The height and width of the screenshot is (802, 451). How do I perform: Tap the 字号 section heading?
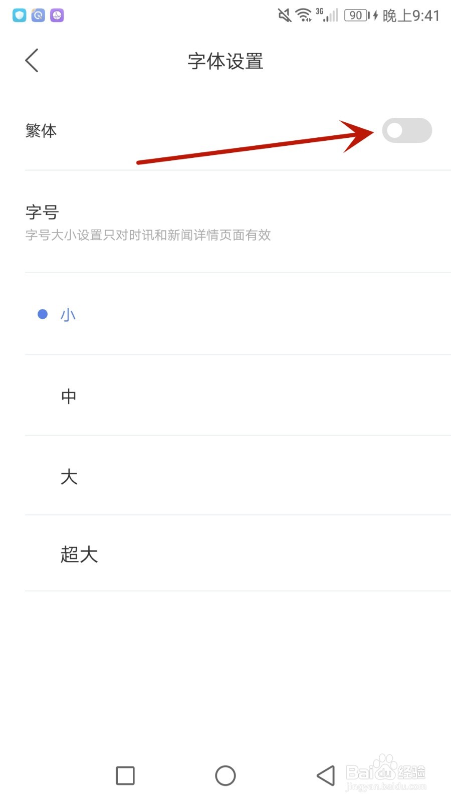coord(42,212)
